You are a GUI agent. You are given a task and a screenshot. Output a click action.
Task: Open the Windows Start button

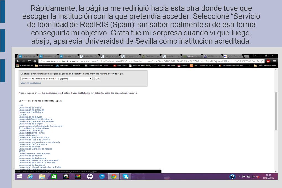(19, 176)
